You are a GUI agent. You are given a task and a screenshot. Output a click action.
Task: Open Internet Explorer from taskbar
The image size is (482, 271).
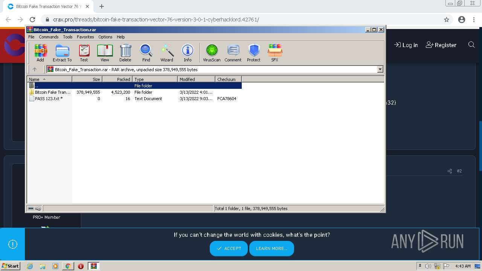[x=30, y=266]
